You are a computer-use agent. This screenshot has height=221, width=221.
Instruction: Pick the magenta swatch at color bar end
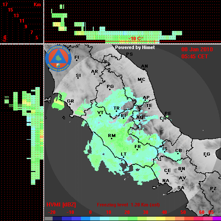(x=217, y=219)
